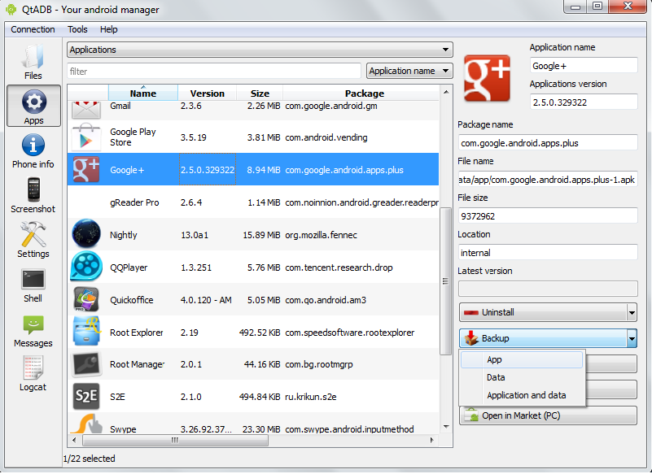Screen dimensions: 652x474
Task: Click the File name field
Action: (548, 180)
